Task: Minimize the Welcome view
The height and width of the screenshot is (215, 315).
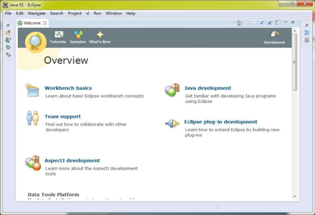Action: (285, 22)
